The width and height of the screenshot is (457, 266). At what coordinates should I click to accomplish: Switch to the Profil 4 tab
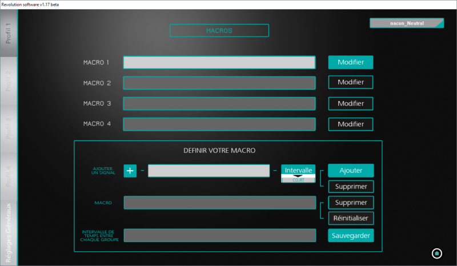coord(9,176)
